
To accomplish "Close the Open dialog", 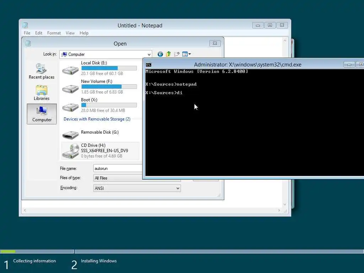I will coord(215,43).
